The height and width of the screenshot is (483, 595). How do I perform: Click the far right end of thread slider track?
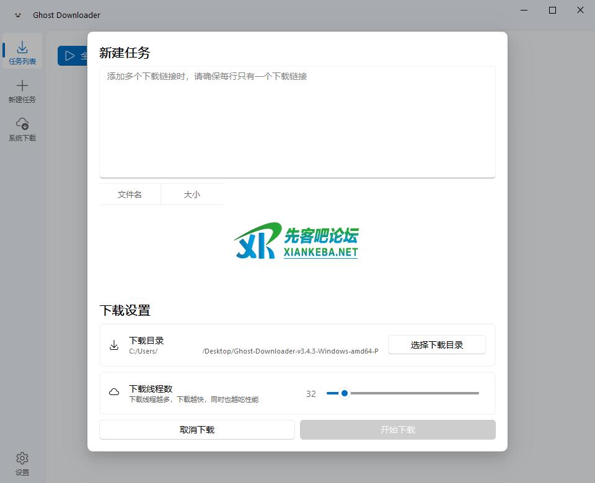[477, 393]
